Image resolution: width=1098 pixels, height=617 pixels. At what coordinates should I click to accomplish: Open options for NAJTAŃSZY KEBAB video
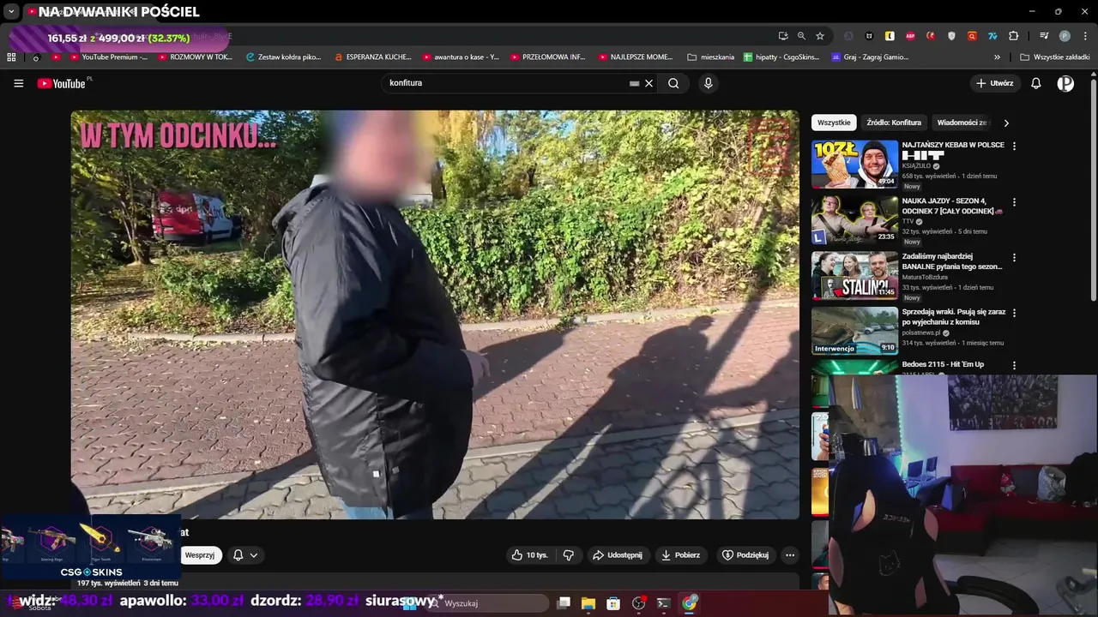click(1014, 147)
